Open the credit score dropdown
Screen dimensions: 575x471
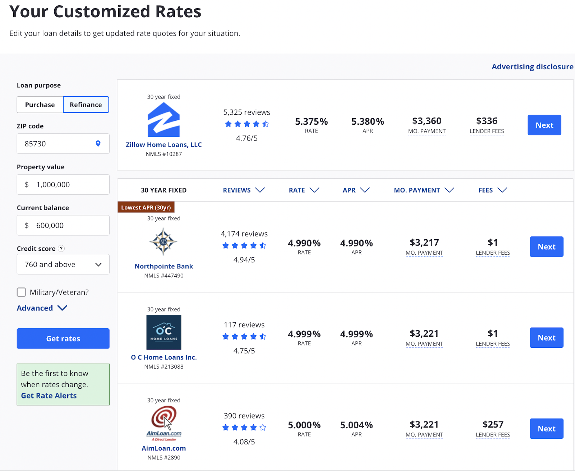[x=63, y=264]
